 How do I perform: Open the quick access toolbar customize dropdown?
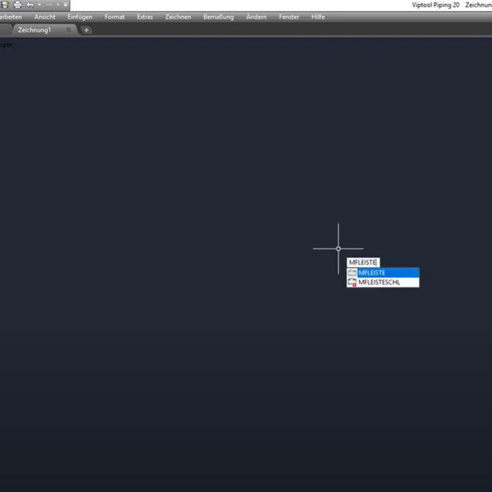tap(66, 5)
